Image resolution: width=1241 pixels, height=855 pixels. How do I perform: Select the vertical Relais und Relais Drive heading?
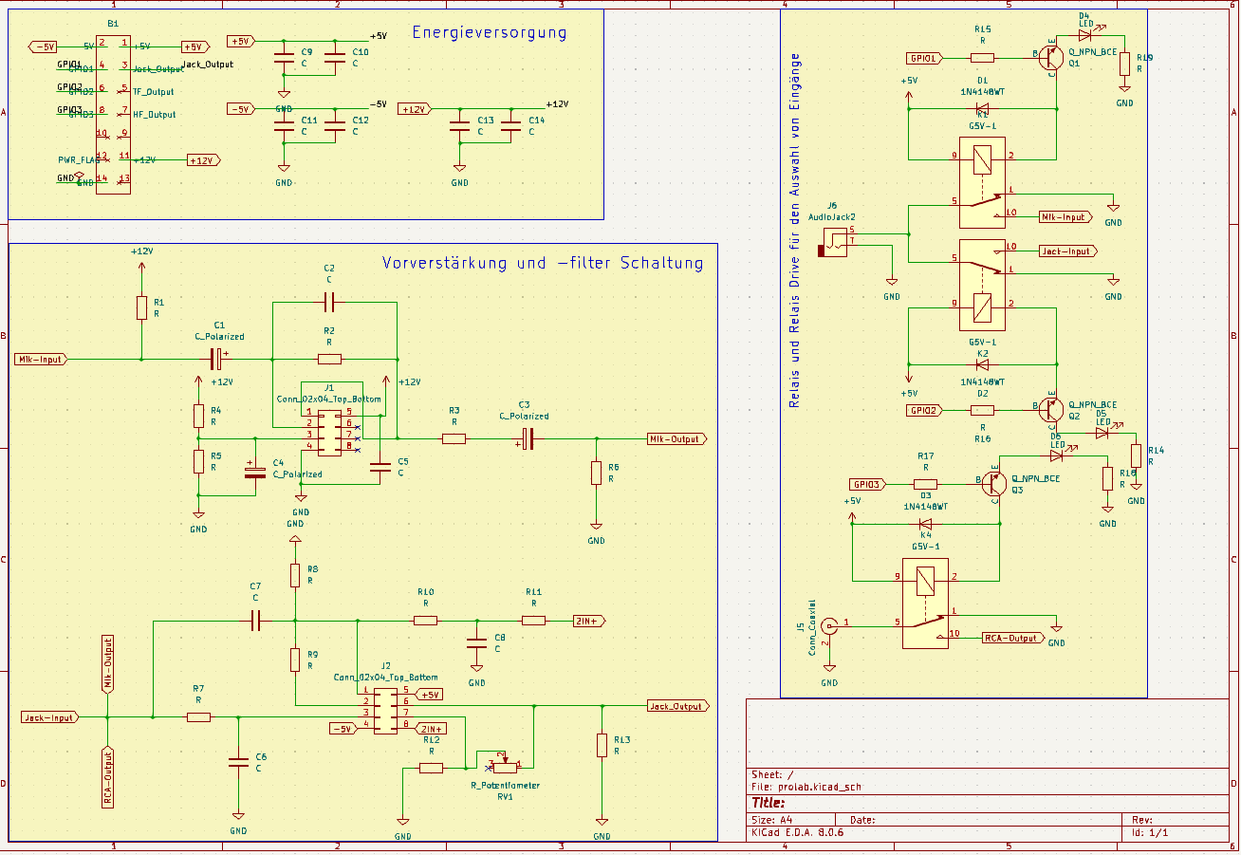[x=795, y=230]
